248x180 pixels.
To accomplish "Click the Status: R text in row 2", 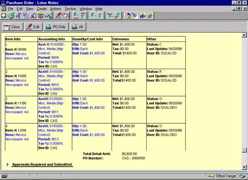I will [x=154, y=72].
